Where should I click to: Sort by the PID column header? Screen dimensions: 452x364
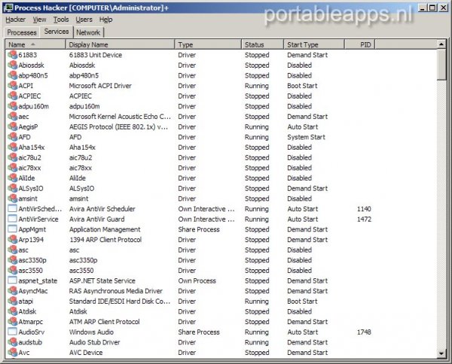tap(360, 44)
